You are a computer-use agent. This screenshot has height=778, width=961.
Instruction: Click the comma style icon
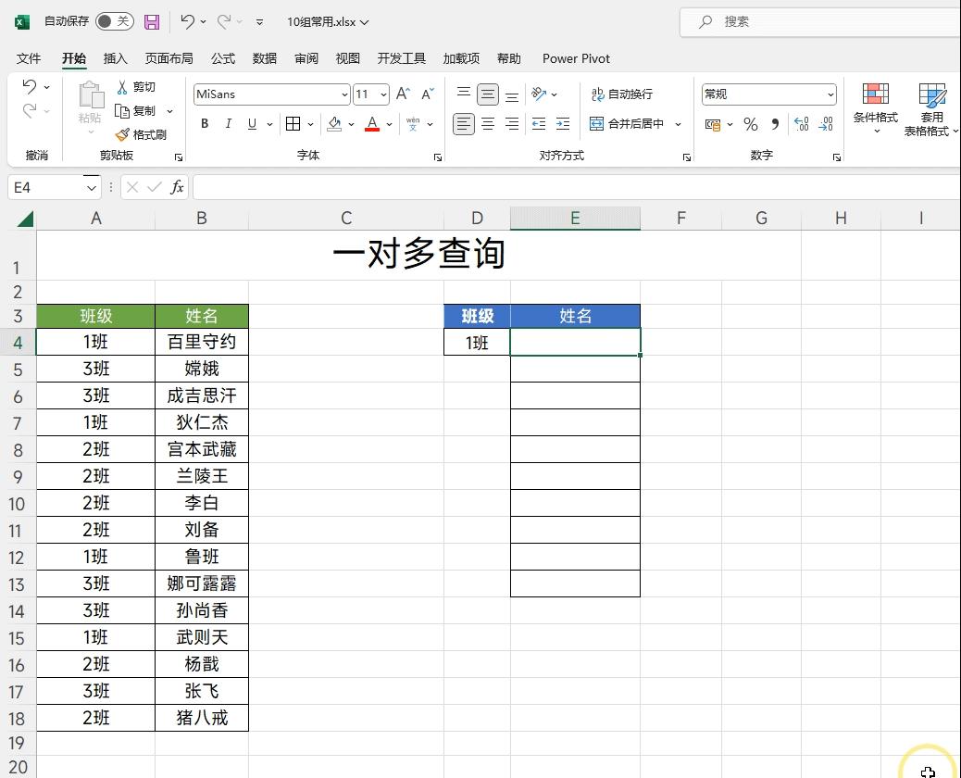pos(775,123)
